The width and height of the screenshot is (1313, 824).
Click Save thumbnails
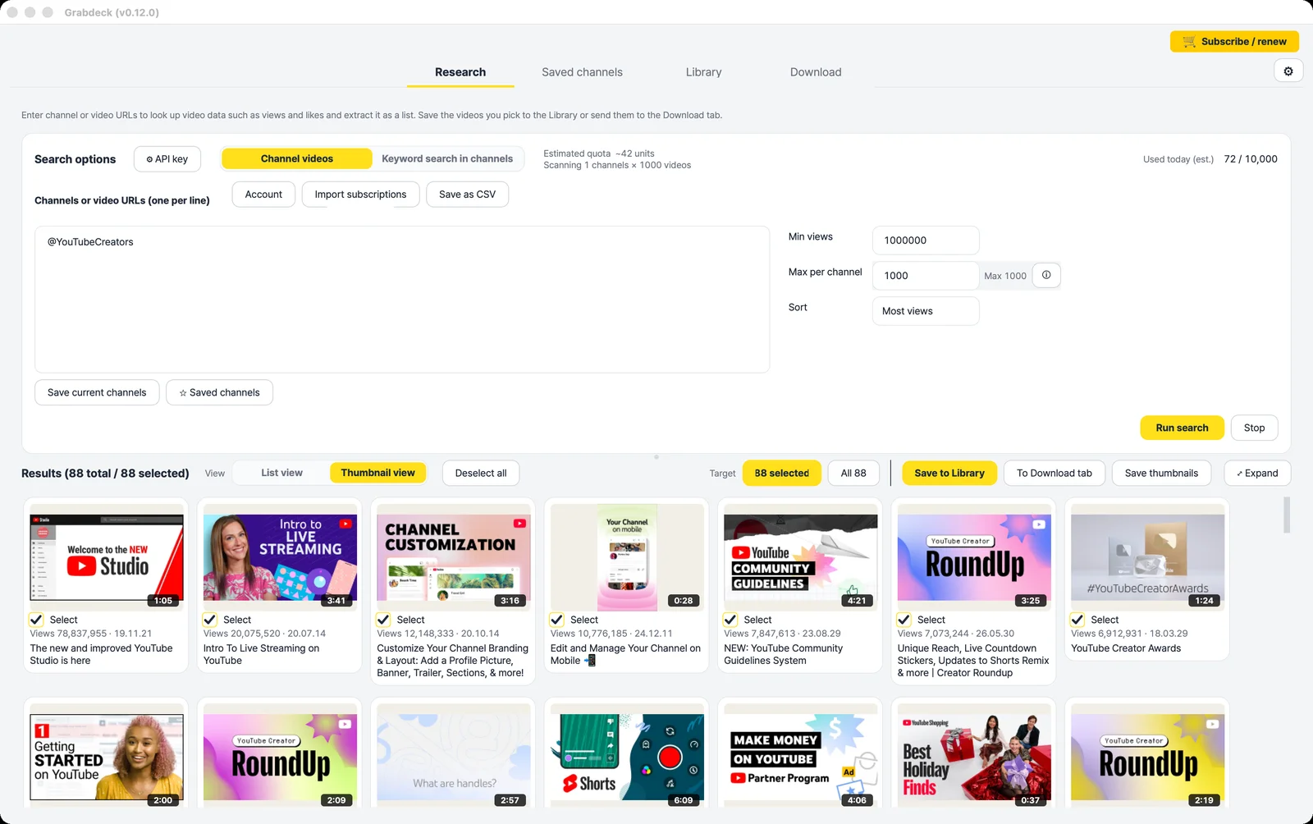(x=1161, y=474)
